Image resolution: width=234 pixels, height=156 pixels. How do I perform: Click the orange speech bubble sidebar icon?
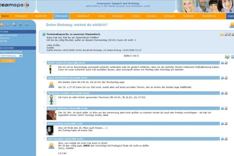(x=2, y=25)
